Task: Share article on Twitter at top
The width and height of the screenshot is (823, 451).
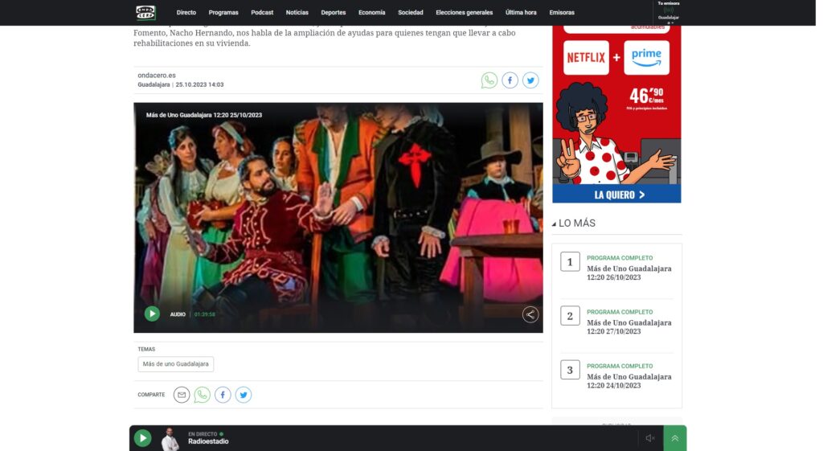Action: pyautogui.click(x=530, y=80)
